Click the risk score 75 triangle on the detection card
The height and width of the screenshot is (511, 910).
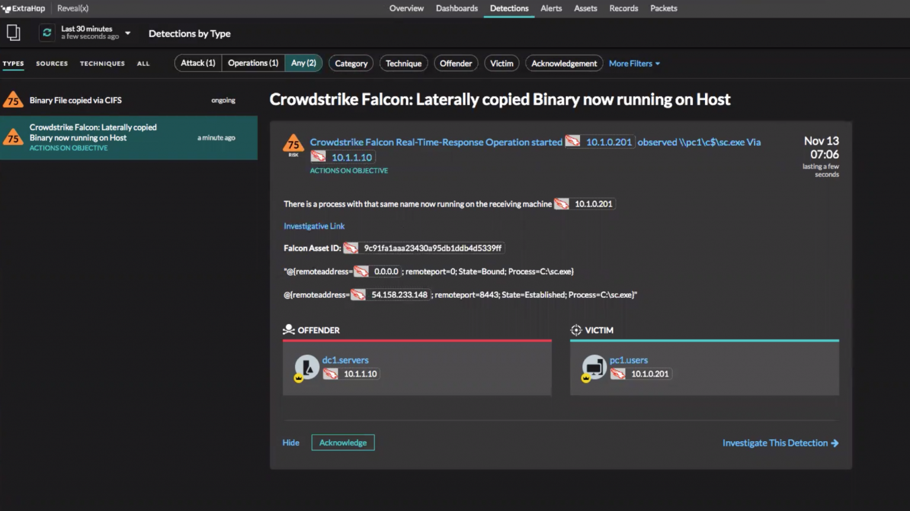pos(293,144)
